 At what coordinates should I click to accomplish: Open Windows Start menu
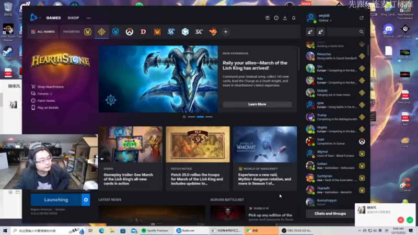click(x=5, y=230)
